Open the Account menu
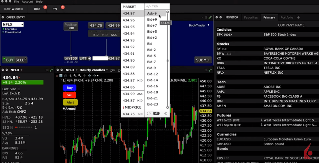The height and width of the screenshot is (163, 319). [27, 2]
